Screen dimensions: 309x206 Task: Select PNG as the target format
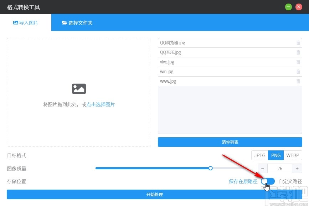(x=276, y=155)
